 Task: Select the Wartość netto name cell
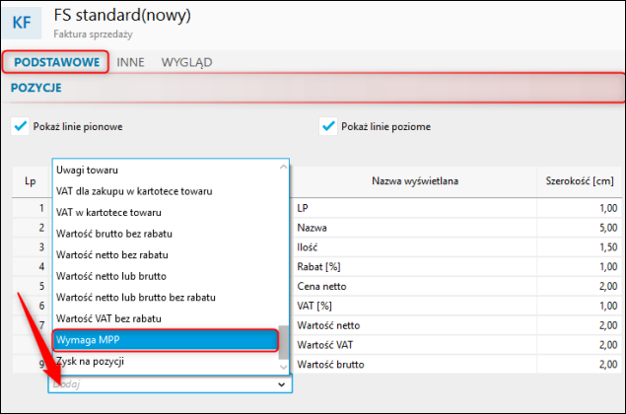(415, 325)
